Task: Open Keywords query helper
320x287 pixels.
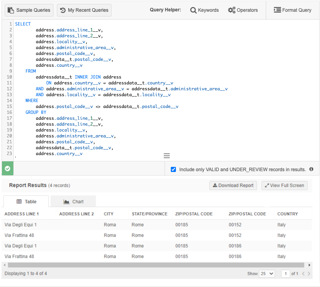Action: pos(205,10)
